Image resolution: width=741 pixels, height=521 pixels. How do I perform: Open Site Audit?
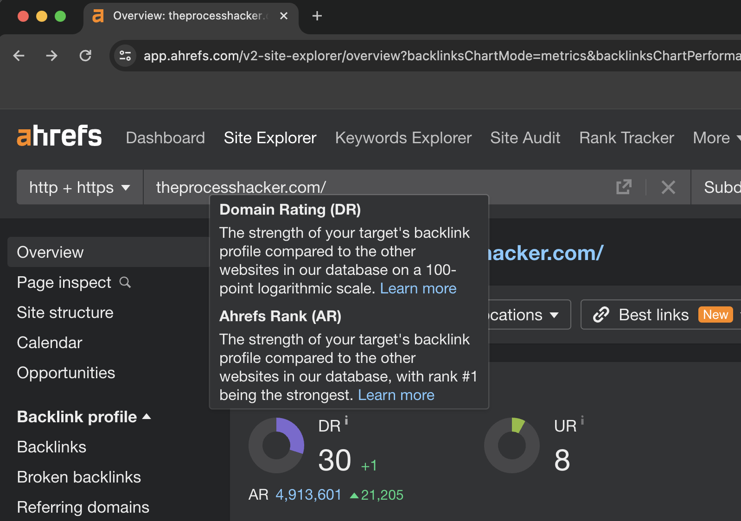[x=525, y=138]
